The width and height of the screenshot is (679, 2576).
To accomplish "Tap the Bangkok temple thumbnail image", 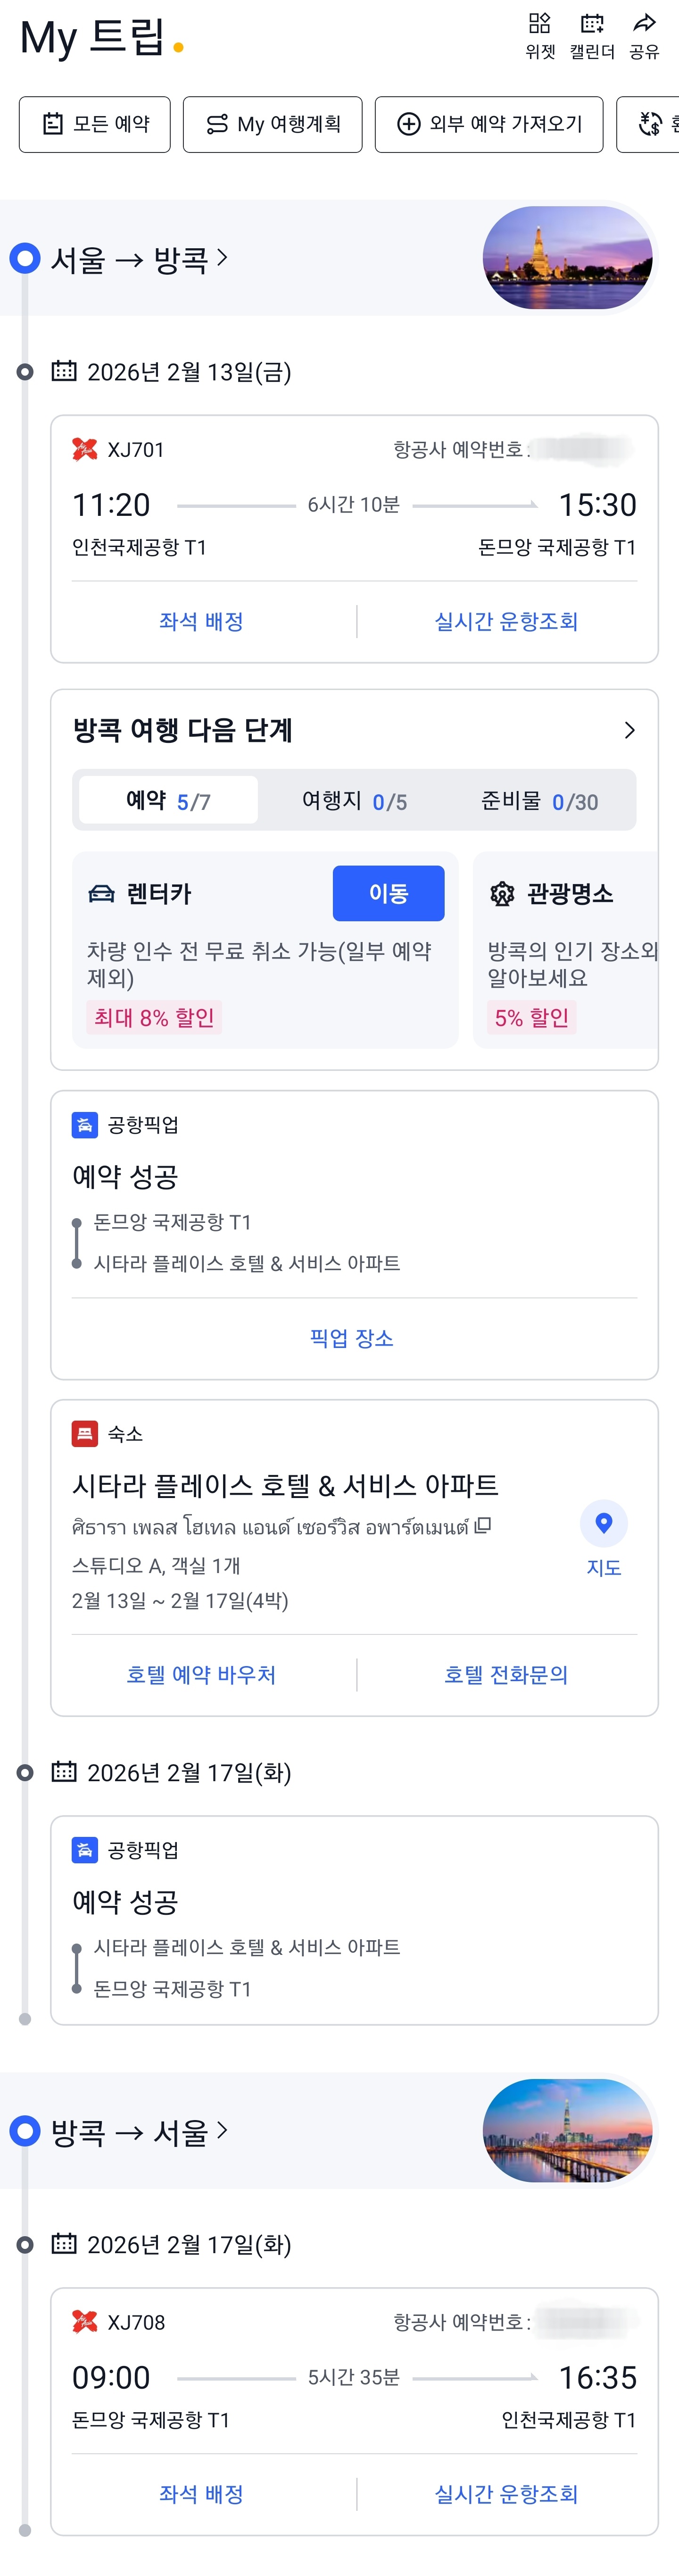I will click(x=567, y=258).
